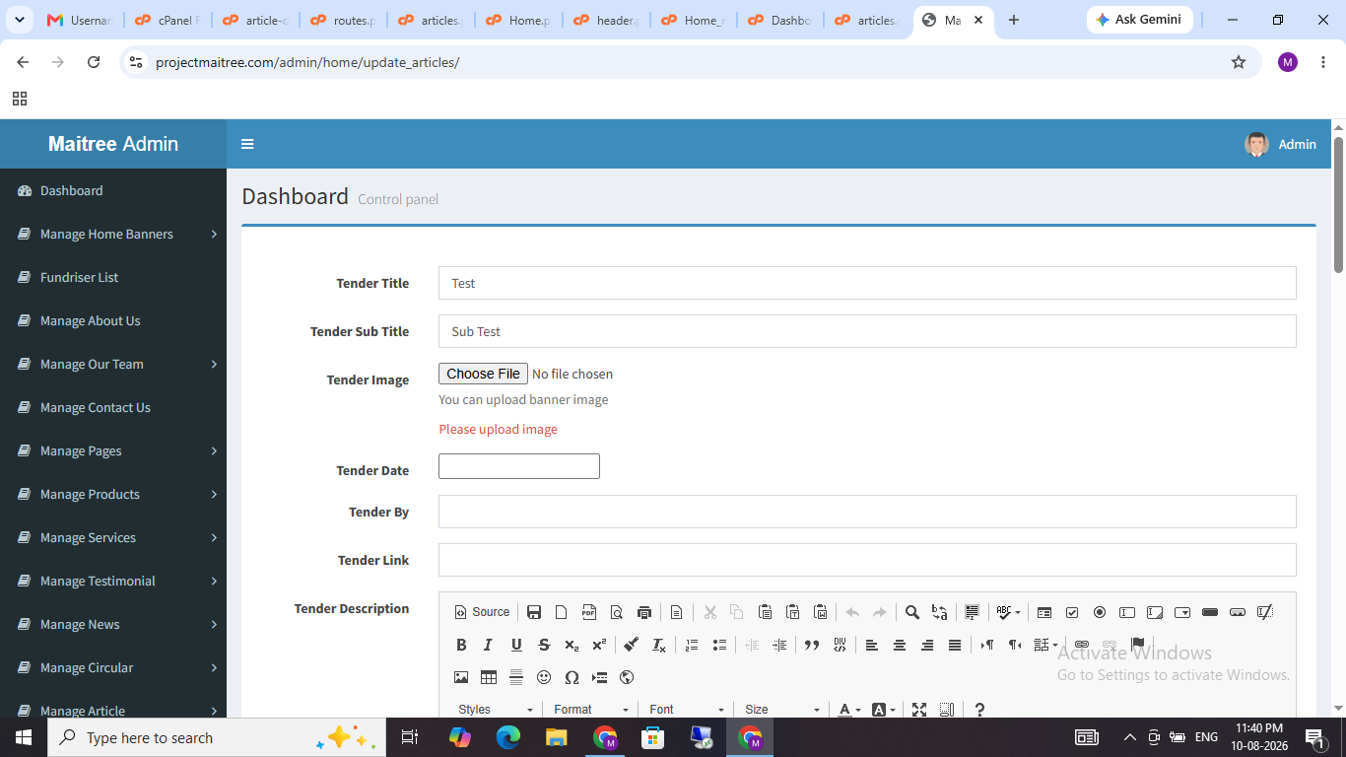
Task: Insert a text field form element icon
Action: tap(1127, 612)
